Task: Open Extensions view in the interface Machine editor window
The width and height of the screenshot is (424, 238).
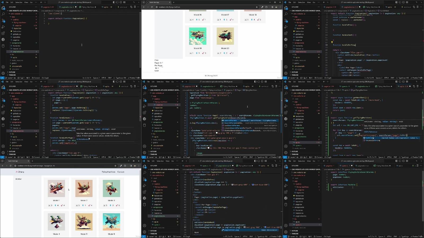Action: [286, 192]
